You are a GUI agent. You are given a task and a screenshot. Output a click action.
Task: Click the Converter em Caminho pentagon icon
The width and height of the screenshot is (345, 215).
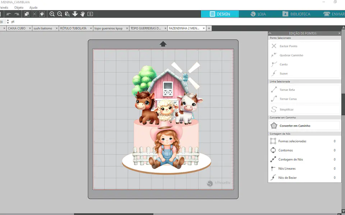(274, 126)
